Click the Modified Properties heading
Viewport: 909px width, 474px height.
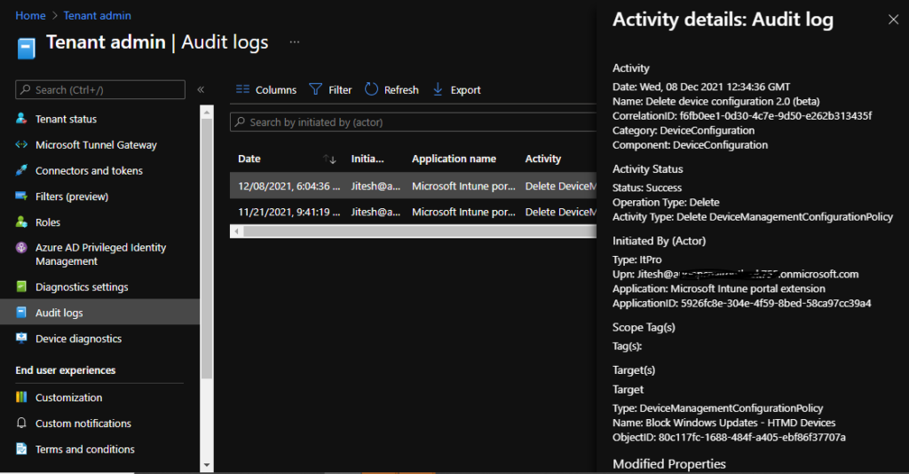(x=669, y=463)
